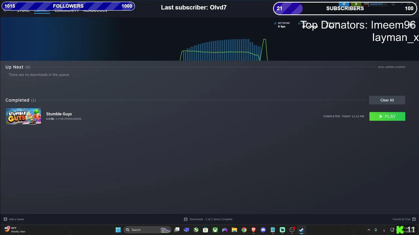The image size is (419, 235).
Task: Click the Add a Game plus icon
Action: point(5,219)
